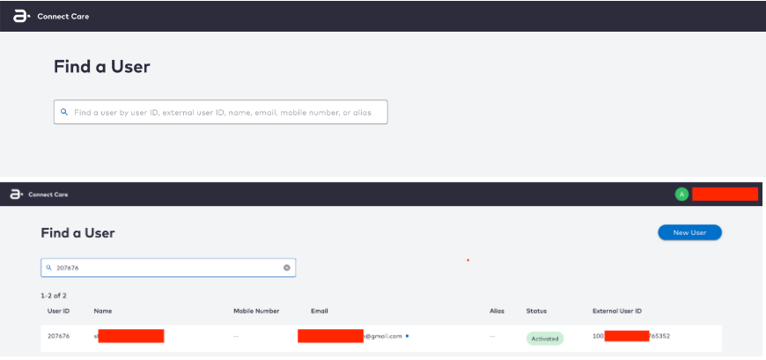Click the User ID column header
Image resolution: width=766 pixels, height=360 pixels.
tap(58, 311)
